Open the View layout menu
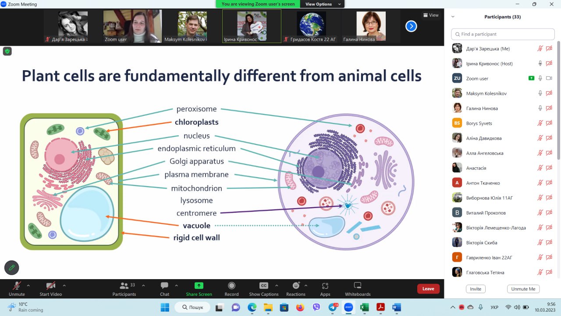This screenshot has width=561, height=316. point(430,15)
